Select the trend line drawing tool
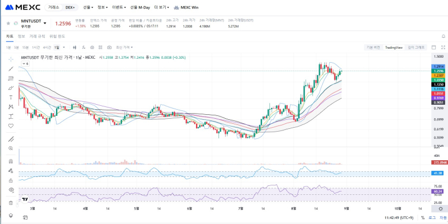The width and height of the screenshot is (448, 224). pyautogui.click(x=11, y=68)
